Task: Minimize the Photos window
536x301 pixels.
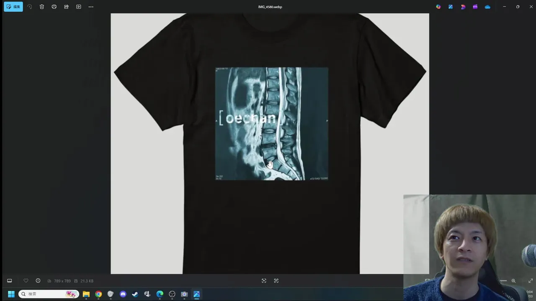Action: click(x=505, y=7)
